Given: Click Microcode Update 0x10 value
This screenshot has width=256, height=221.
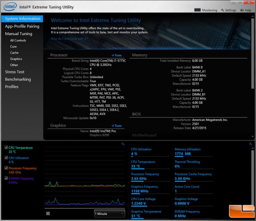Looking at the screenshot, I should [x=93, y=118].
